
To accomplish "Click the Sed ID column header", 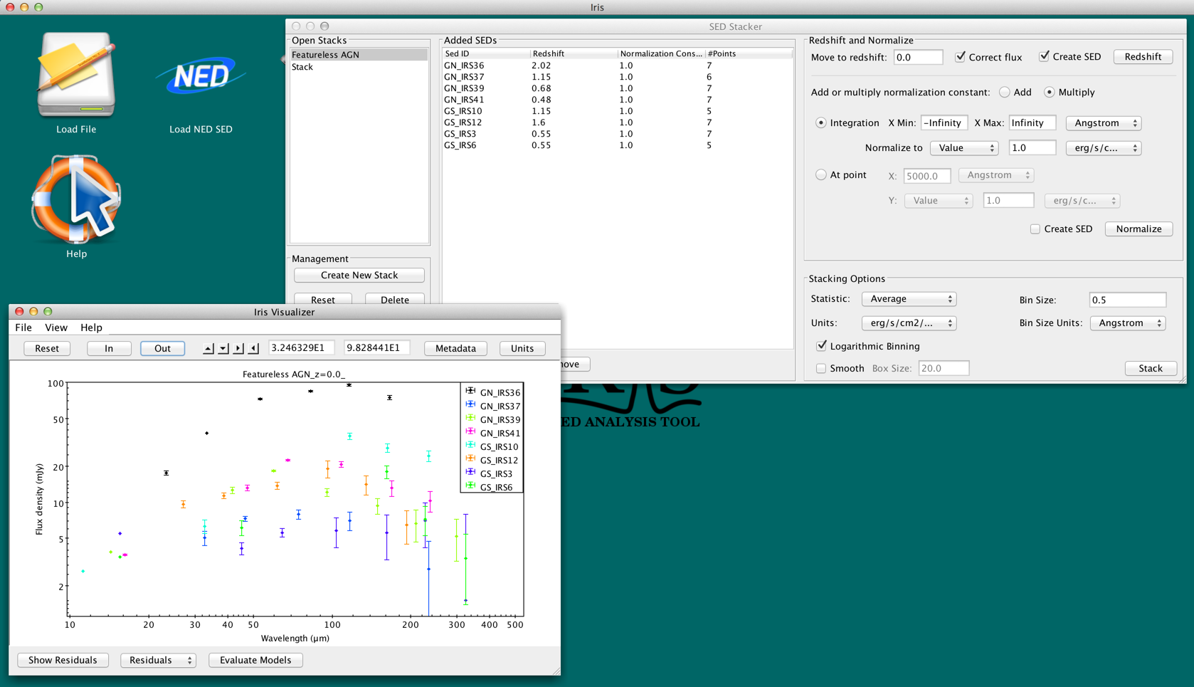I will point(486,53).
